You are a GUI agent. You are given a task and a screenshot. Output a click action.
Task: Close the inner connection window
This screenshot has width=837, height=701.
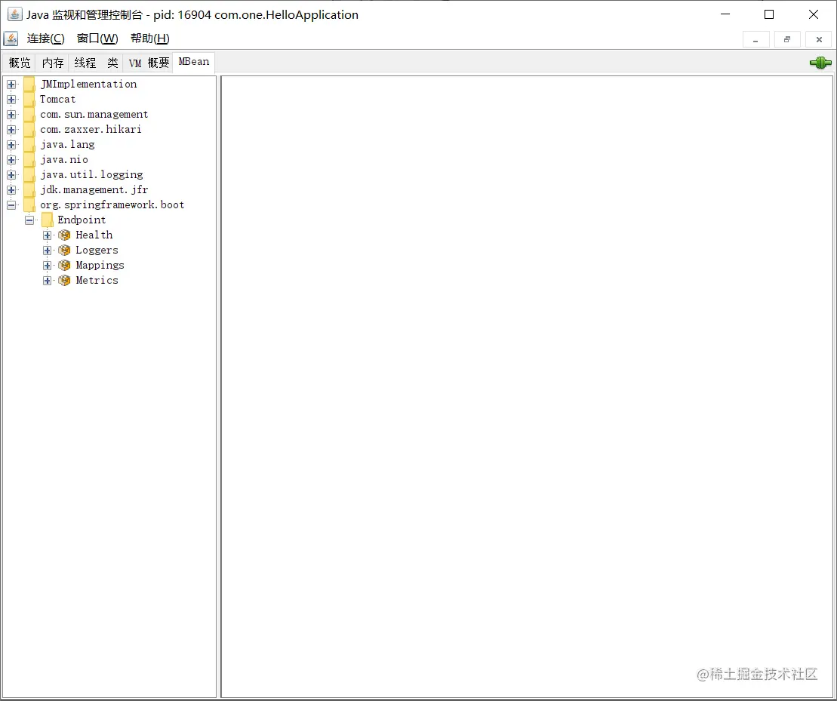point(819,39)
